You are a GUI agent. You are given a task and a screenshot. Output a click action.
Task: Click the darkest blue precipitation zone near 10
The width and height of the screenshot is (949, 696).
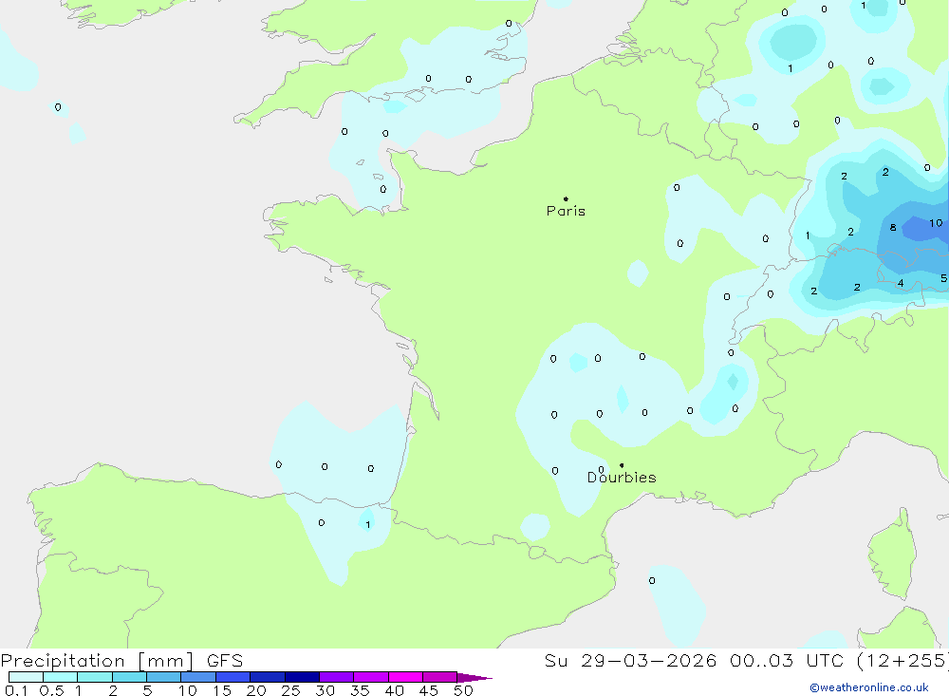919,230
